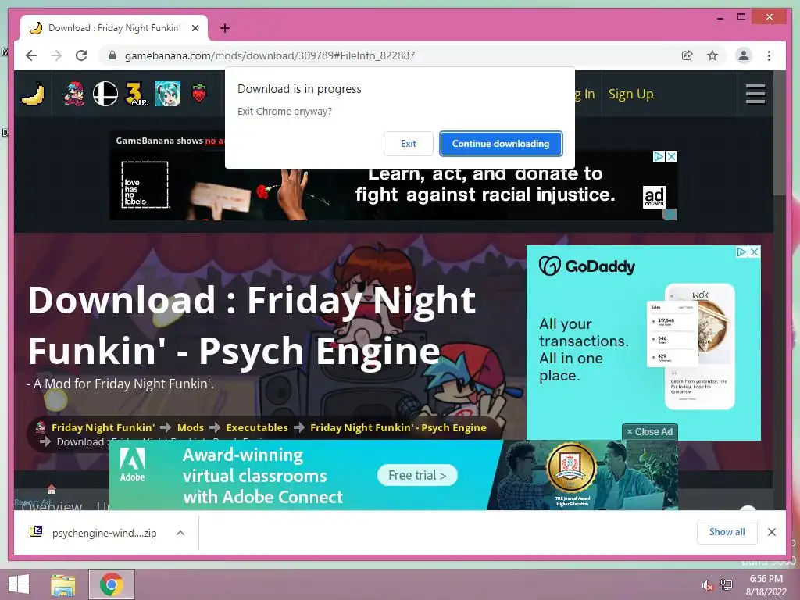Click the Report Ad text
Image resolution: width=800 pixels, height=600 pixels.
[33, 502]
